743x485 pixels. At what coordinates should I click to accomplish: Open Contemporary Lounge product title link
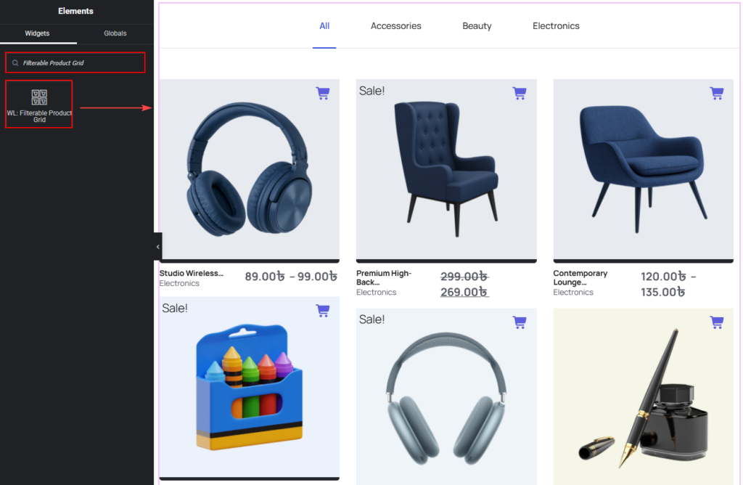pos(580,277)
